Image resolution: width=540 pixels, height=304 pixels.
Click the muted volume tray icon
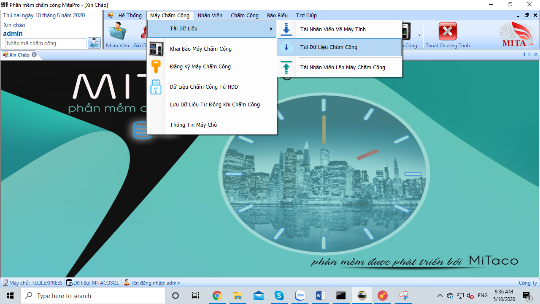coord(470,296)
